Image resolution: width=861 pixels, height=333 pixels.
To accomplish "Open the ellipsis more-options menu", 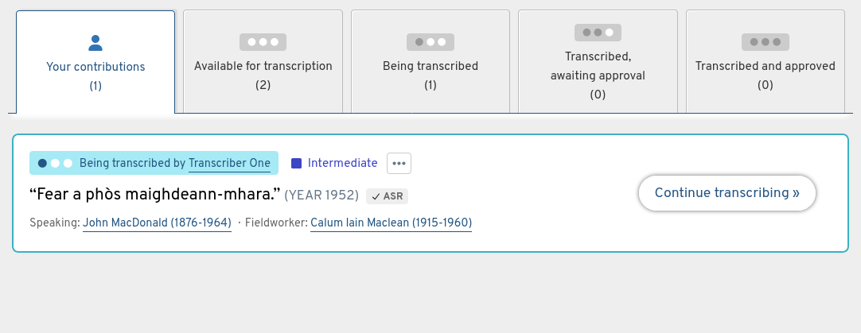I will click(399, 163).
